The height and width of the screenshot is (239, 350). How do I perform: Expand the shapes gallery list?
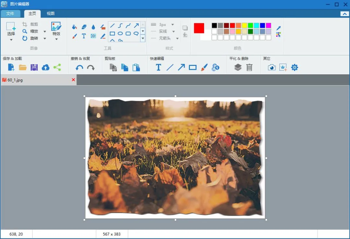pos(143,38)
